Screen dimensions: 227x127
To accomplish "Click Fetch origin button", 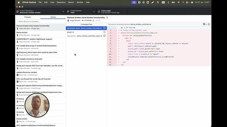I will (x=112, y=12).
